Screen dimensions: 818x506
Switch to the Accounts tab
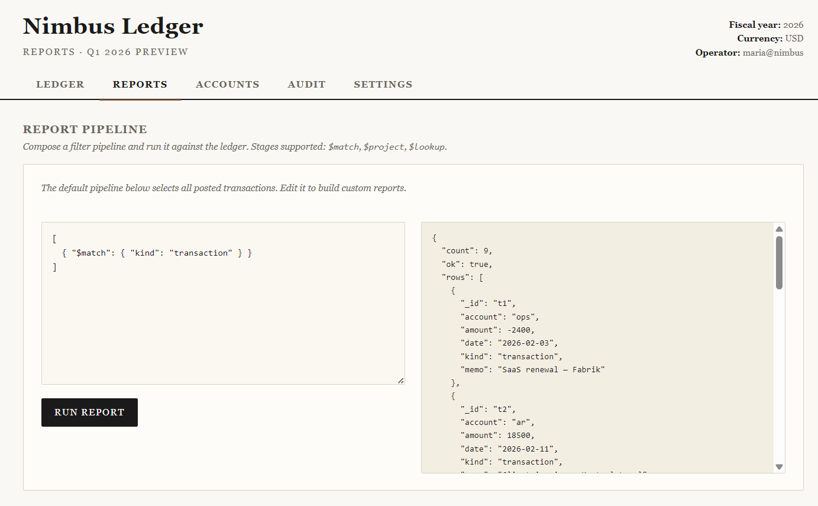228,84
